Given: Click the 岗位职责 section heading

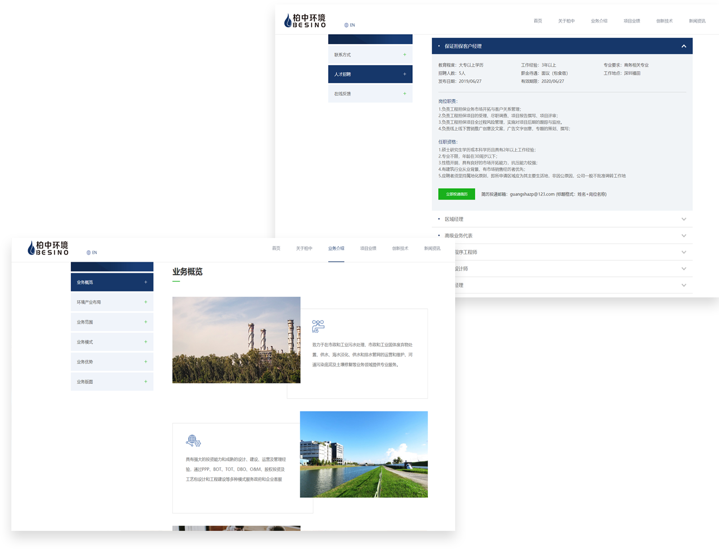Looking at the screenshot, I should [x=448, y=102].
